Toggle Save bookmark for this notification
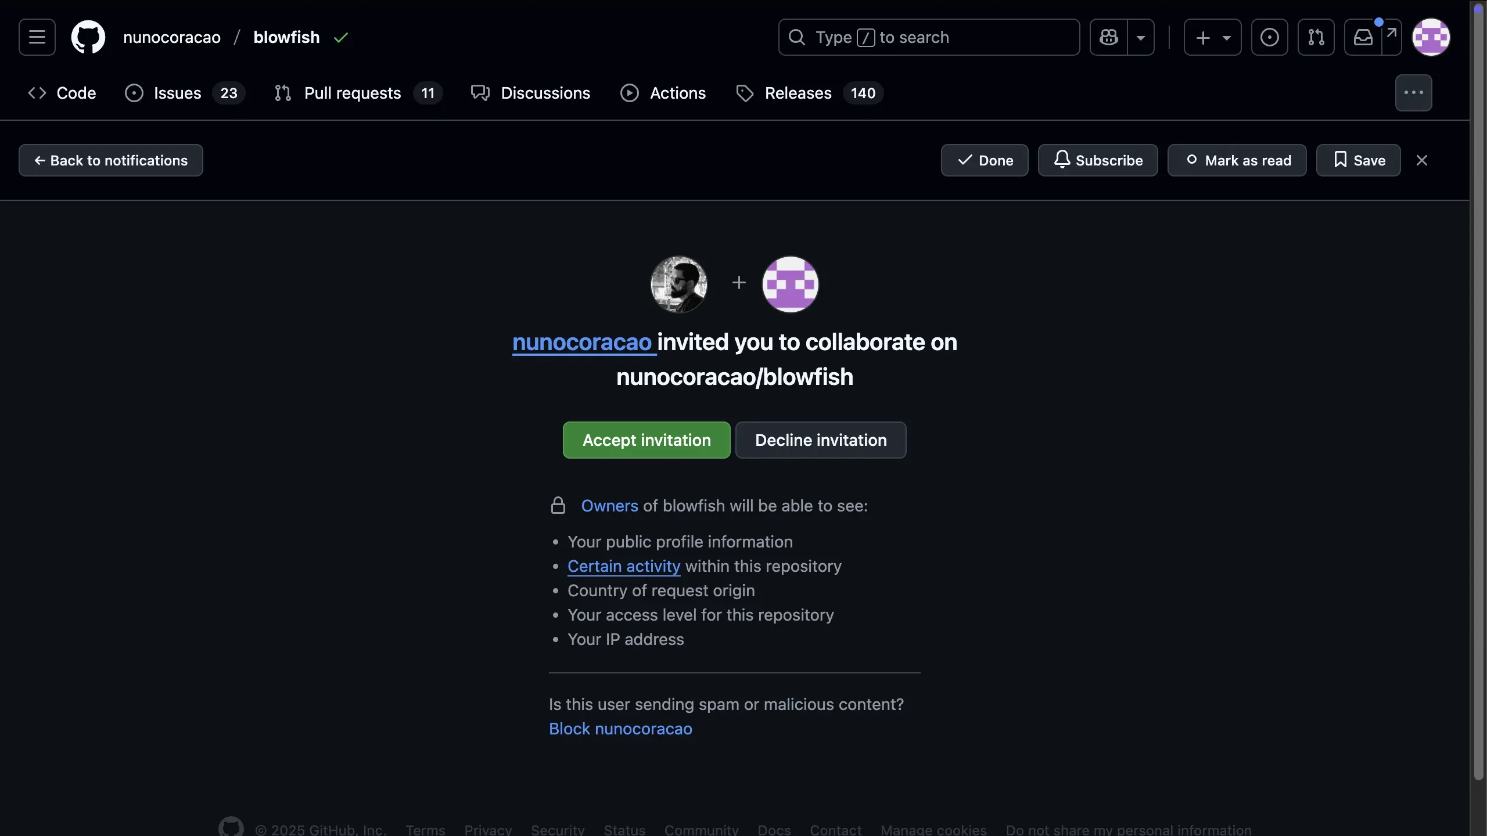 (1358, 160)
